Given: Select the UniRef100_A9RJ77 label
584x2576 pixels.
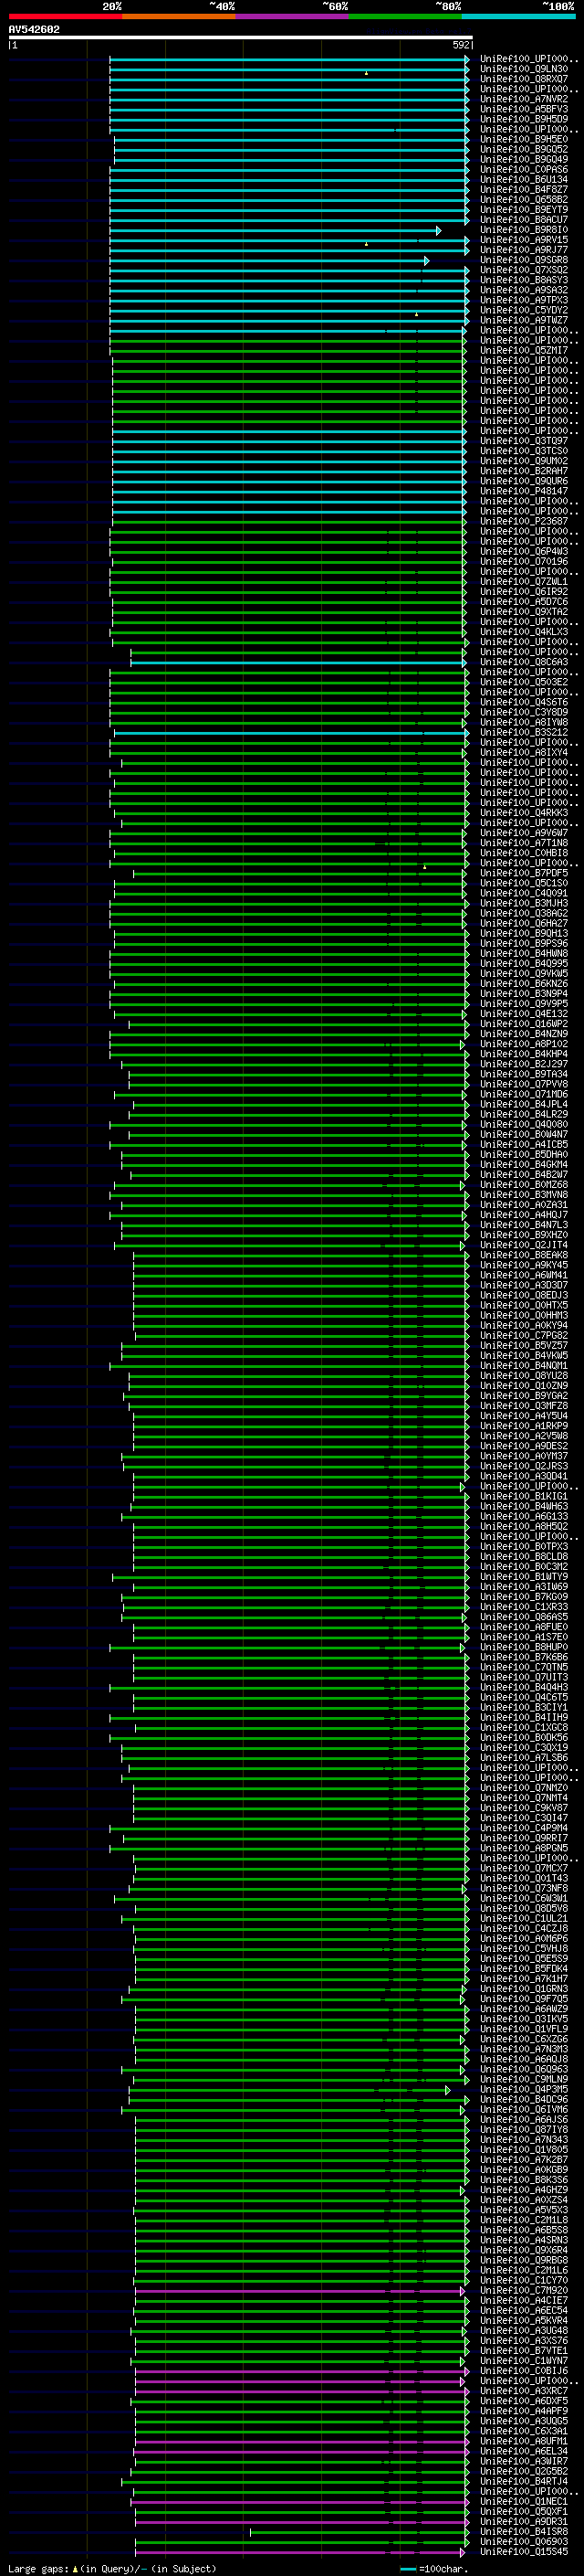Looking at the screenshot, I should [x=524, y=250].
